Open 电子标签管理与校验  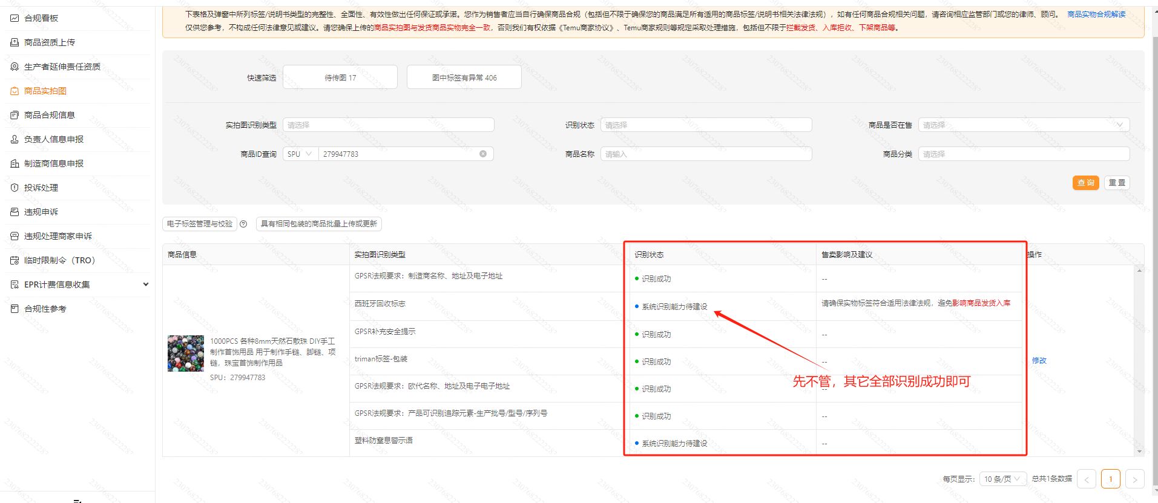200,224
